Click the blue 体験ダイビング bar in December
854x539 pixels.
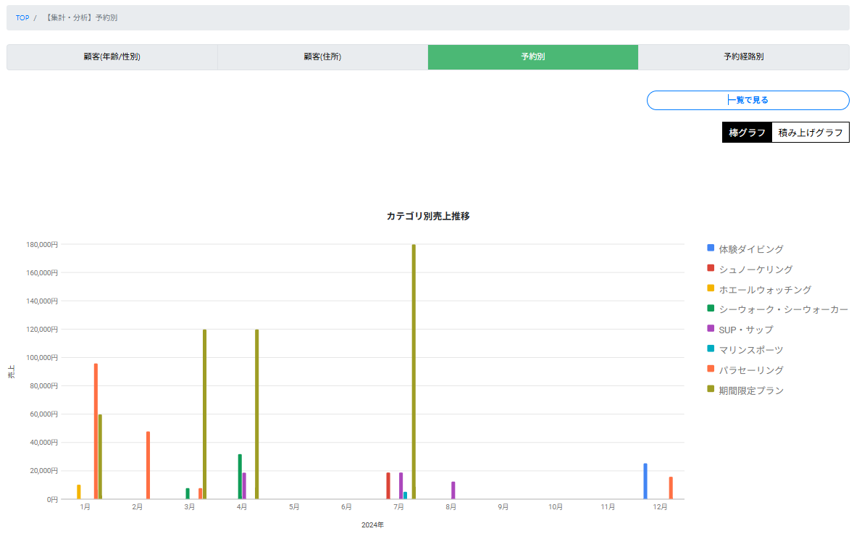[645, 481]
